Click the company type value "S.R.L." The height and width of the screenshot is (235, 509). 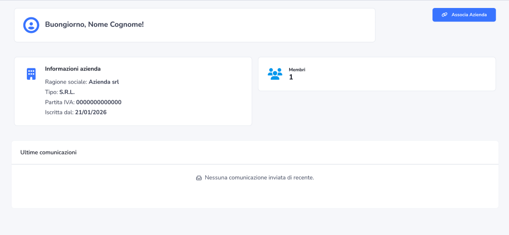(x=67, y=92)
